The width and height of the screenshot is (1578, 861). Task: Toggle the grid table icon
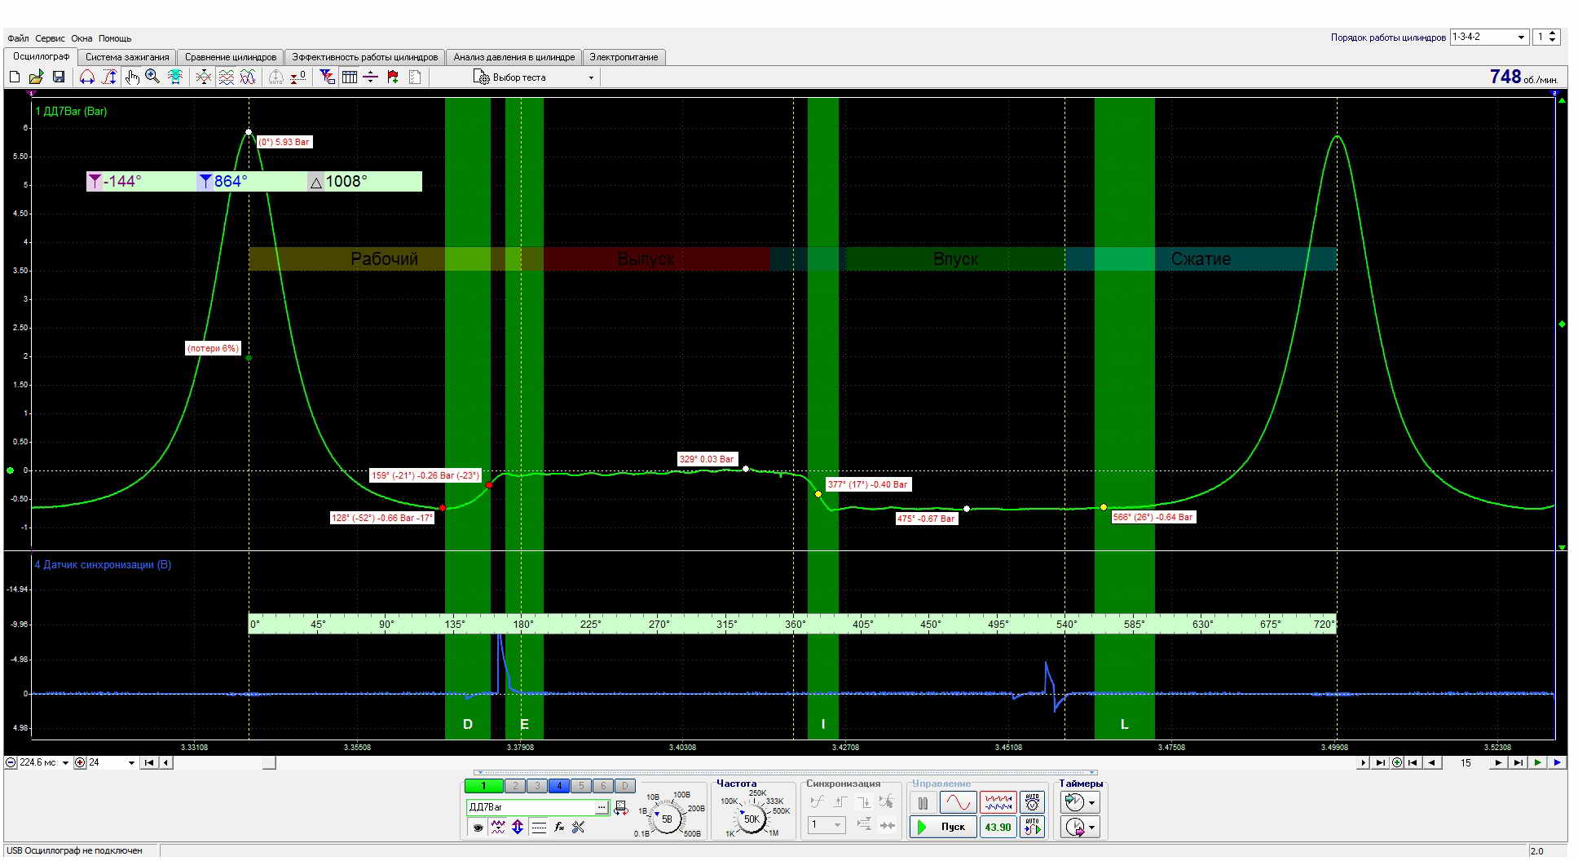pyautogui.click(x=350, y=77)
